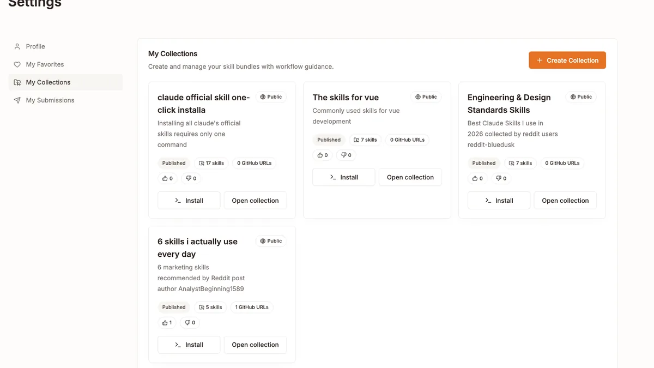Thumbs up Engineering & Design Standards Skills
This screenshot has height=368, width=654.
pos(477,178)
